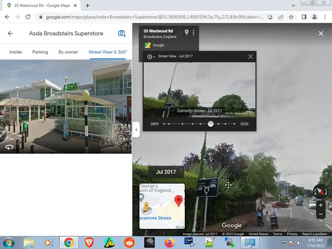The width and height of the screenshot is (332, 249).
Task: Toggle the Street View time travel clock
Action: tap(150, 56)
